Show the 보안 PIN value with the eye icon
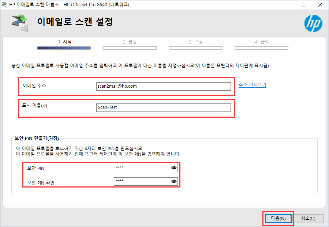 click(174, 168)
